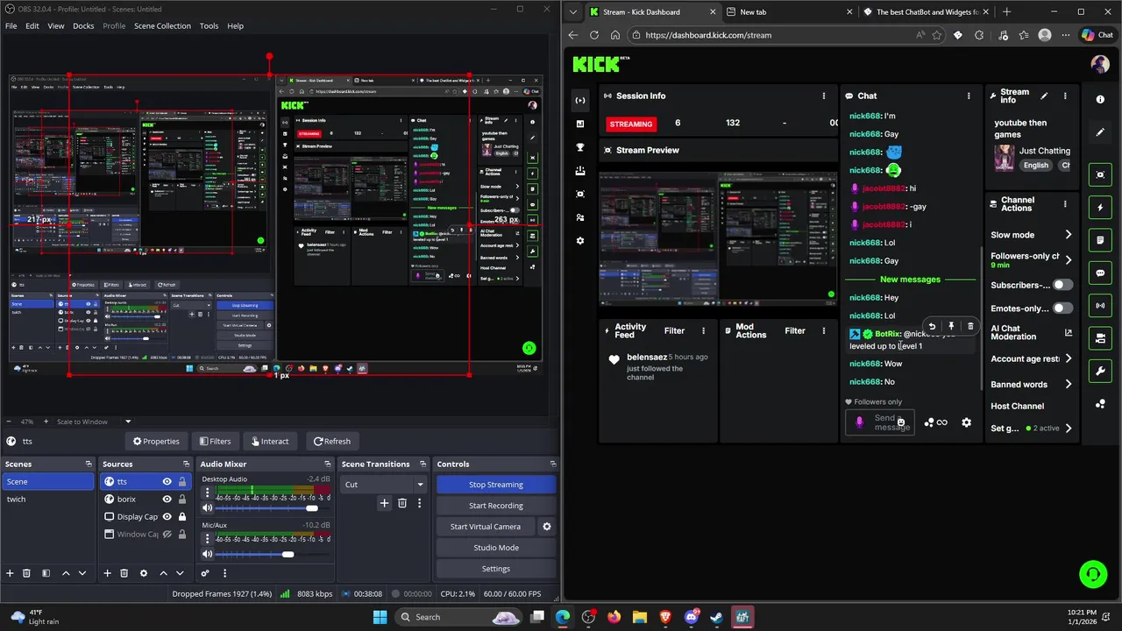Unlock the Display Capture source

coord(181,516)
